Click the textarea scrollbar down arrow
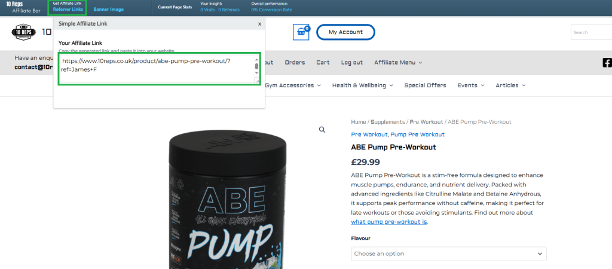This screenshot has height=269, width=612. [256, 73]
